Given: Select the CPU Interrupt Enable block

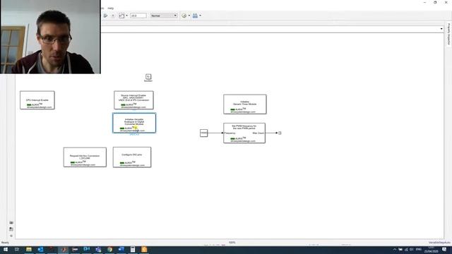Looking at the screenshot, I should 37,100.
